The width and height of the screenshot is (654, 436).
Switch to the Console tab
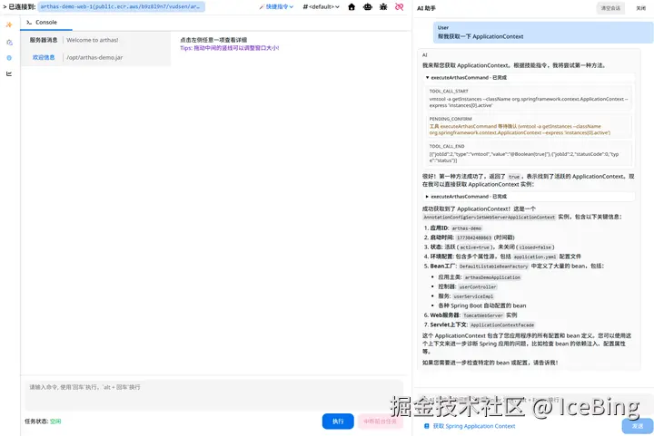coord(46,23)
